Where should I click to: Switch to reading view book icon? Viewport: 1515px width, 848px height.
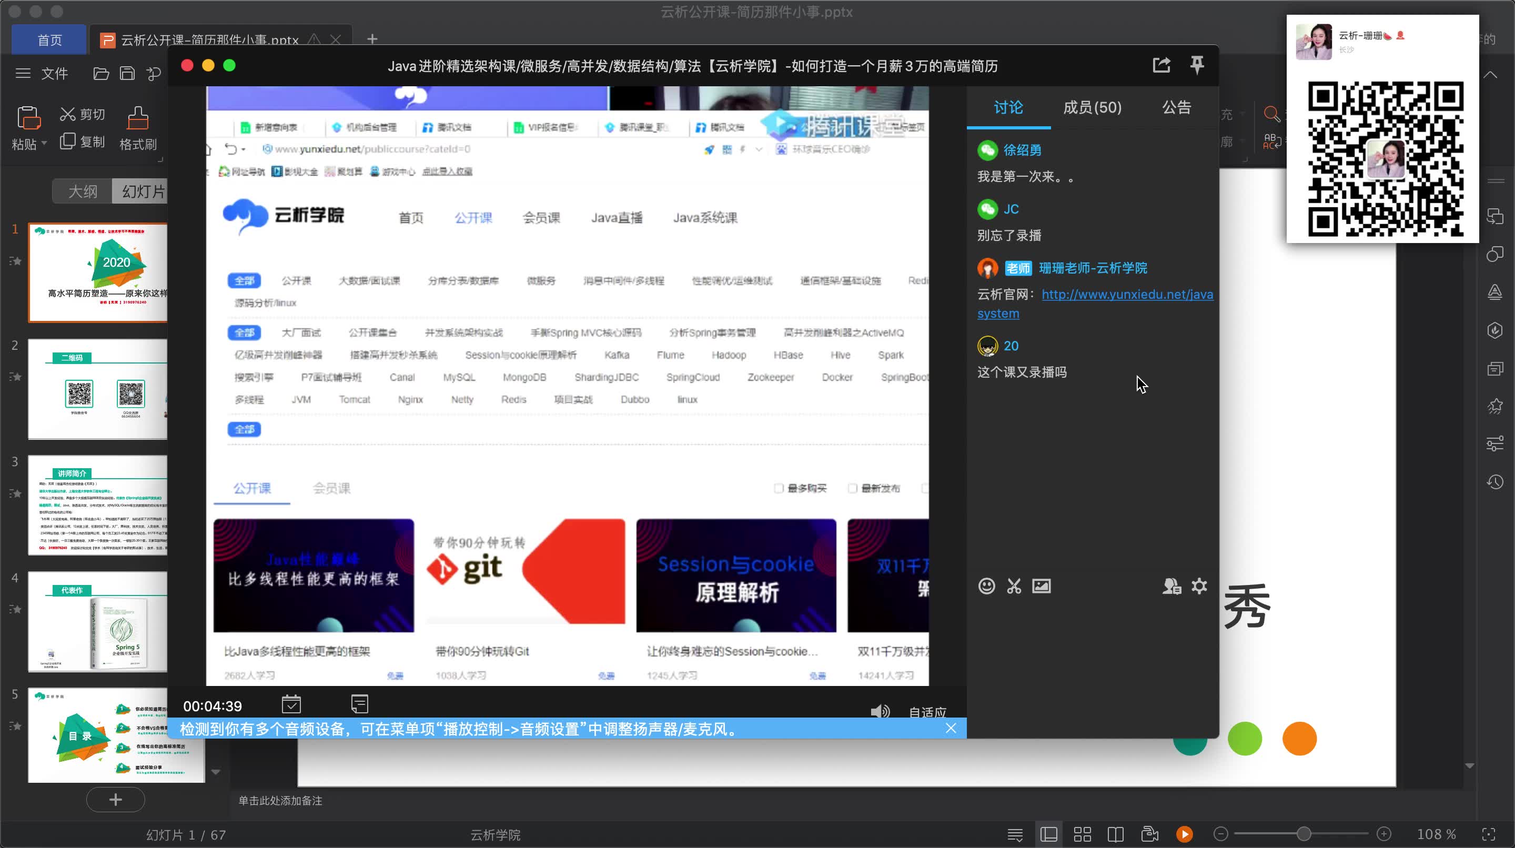[1115, 834]
